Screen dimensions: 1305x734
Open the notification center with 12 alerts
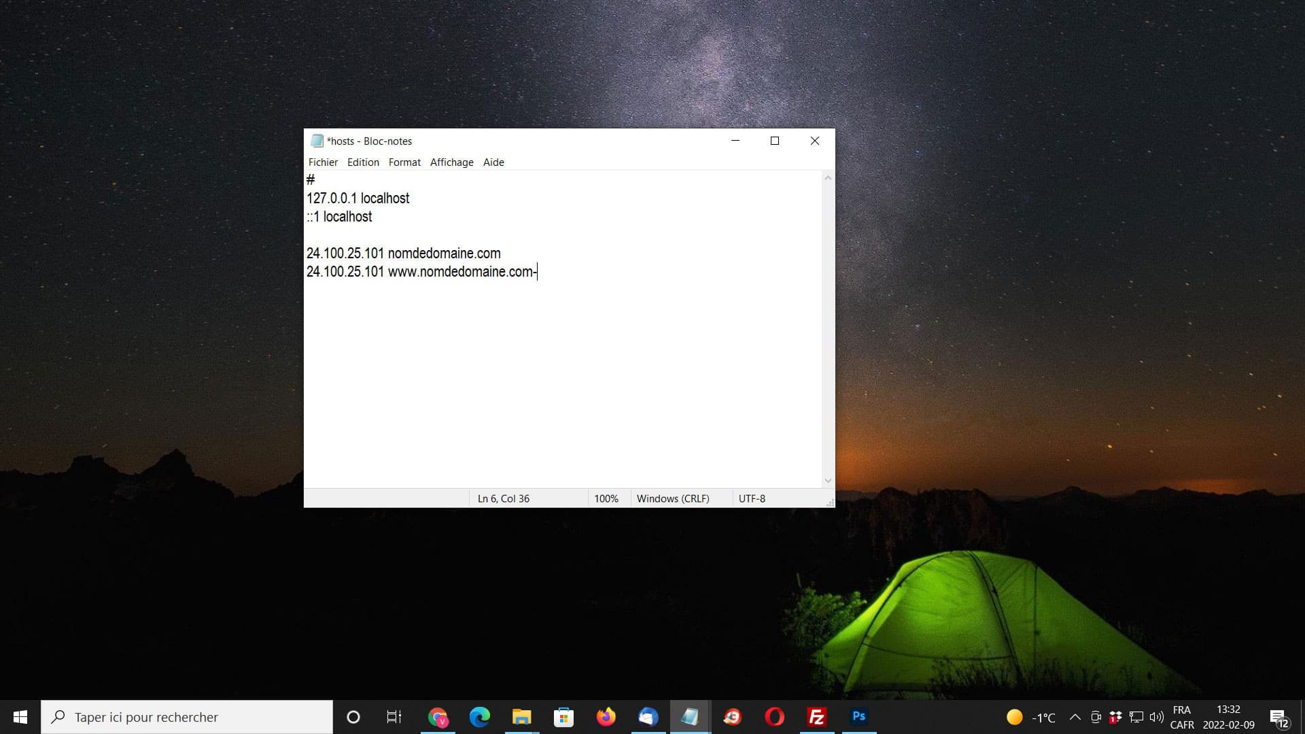pos(1279,718)
